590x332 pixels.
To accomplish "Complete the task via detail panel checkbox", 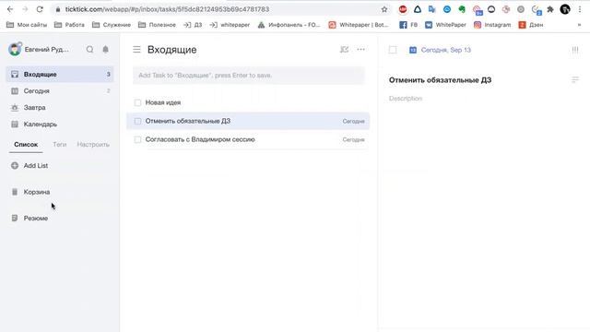I will 393,50.
